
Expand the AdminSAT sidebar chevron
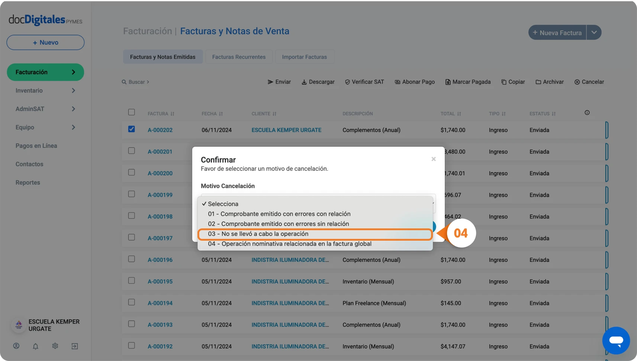[74, 109]
